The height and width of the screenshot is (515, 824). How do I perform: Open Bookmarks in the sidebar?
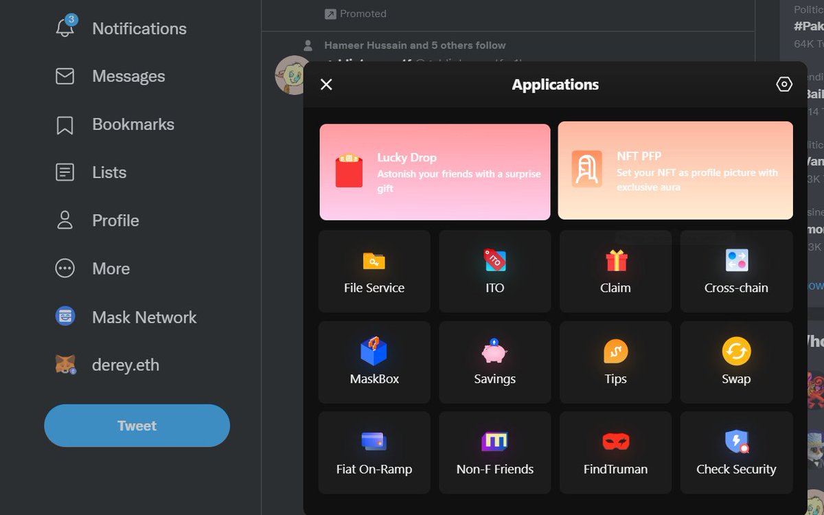point(115,124)
